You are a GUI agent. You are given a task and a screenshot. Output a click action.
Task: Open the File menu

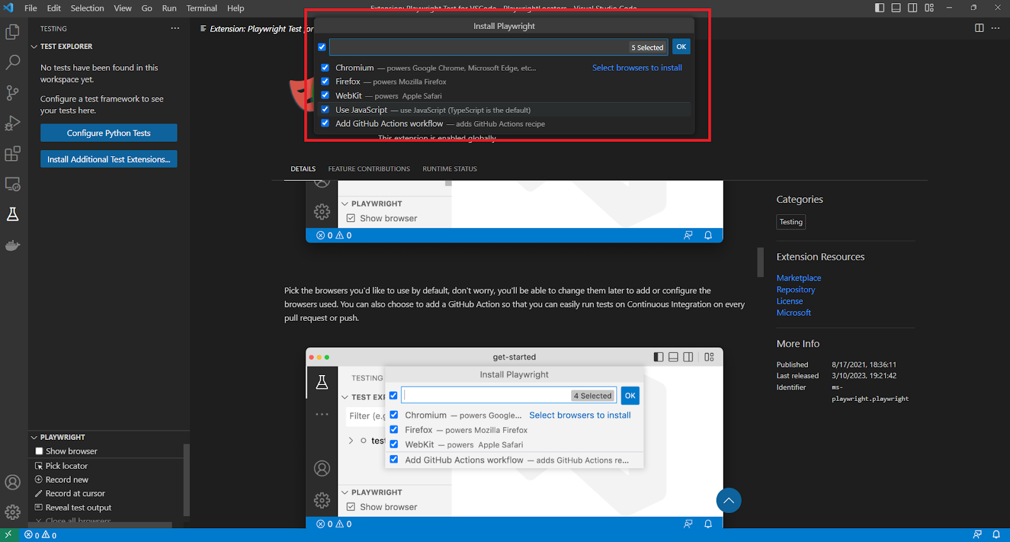(30, 8)
